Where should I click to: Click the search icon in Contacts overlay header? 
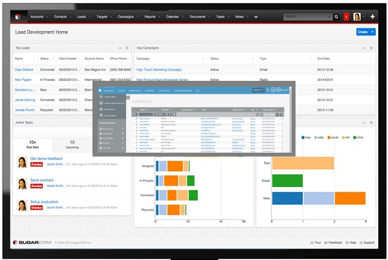pyautogui.click(x=268, y=90)
